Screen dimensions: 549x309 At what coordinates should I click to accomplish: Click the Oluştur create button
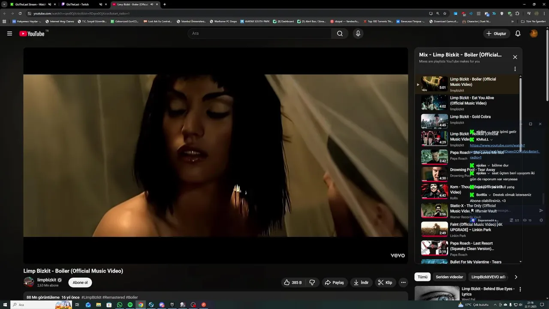(496, 33)
